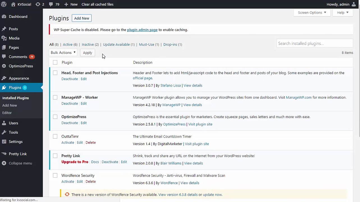Show Drop-ins plugins
The width and height of the screenshot is (360, 202).
(173, 44)
